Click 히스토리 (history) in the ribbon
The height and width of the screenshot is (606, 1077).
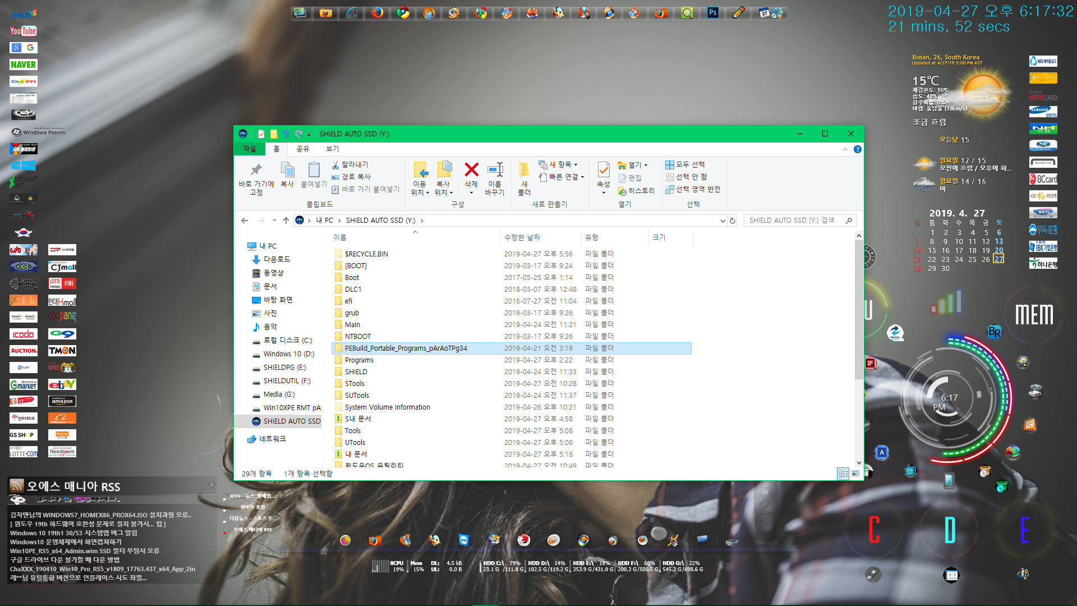click(x=636, y=191)
